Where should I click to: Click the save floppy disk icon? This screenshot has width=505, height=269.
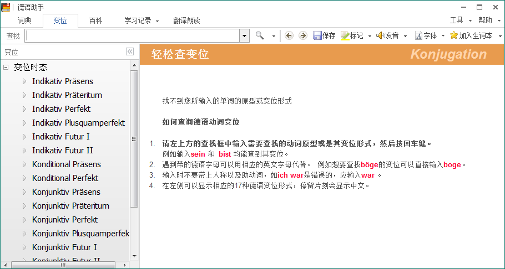pyautogui.click(x=317, y=35)
